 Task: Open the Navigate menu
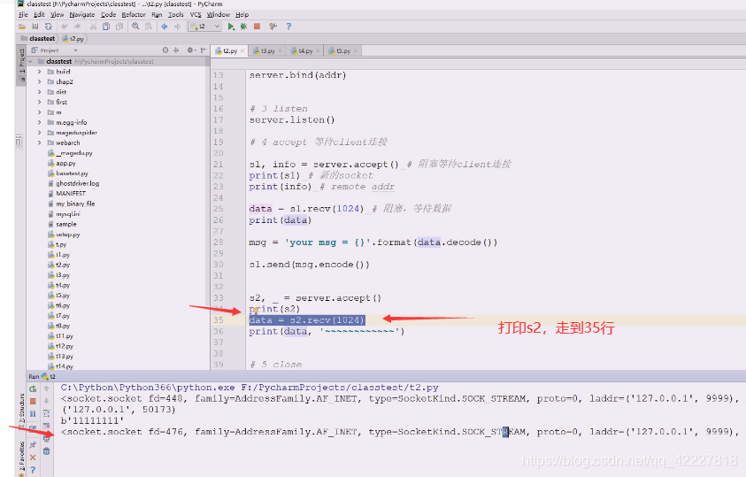81,15
